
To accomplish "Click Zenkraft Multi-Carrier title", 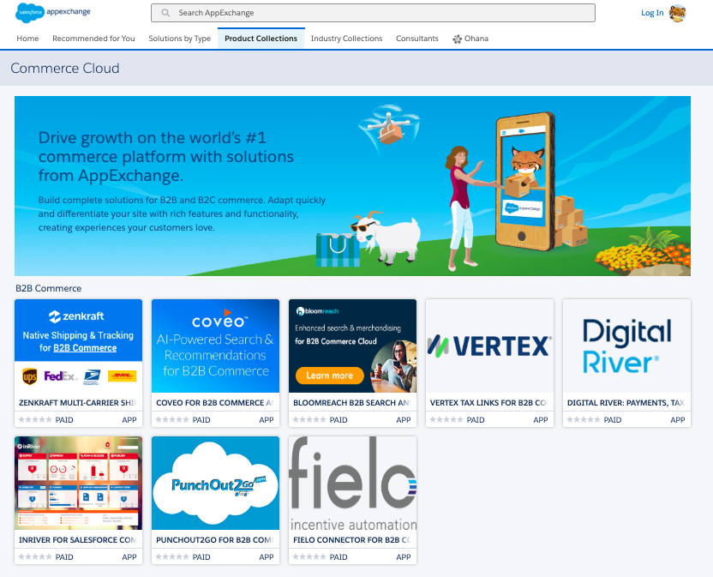I will click(x=78, y=403).
